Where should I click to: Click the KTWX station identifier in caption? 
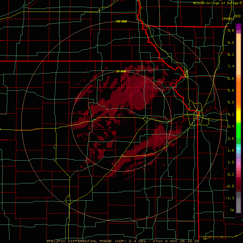pos(158,241)
